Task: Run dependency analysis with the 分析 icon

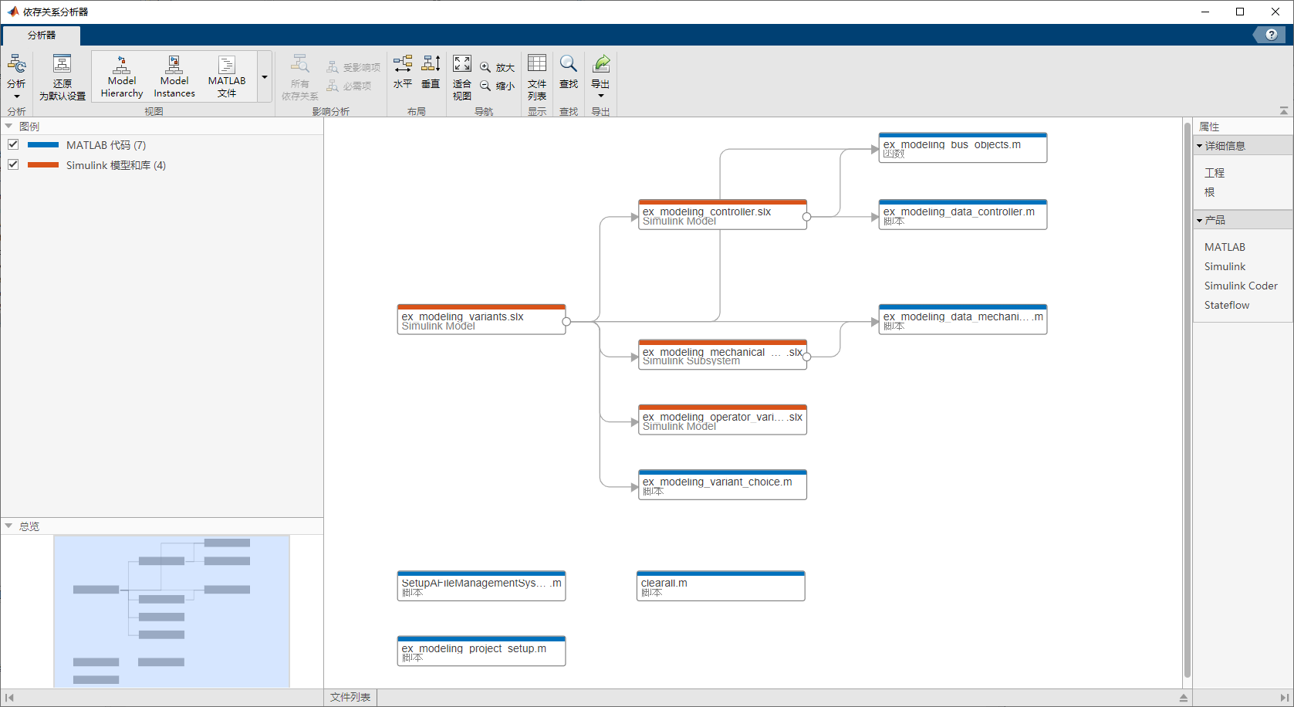Action: point(17,73)
